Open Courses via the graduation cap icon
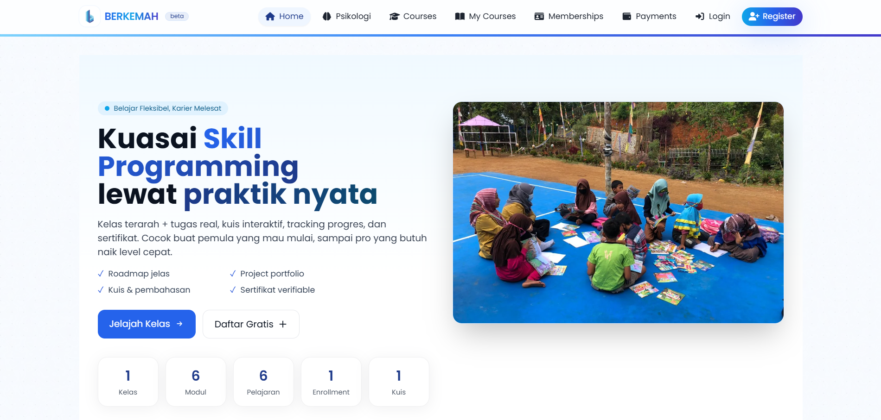The image size is (881, 420). (394, 16)
